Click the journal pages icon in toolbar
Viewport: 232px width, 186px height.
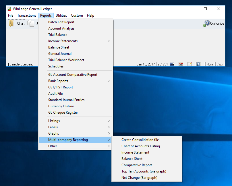point(31,24)
